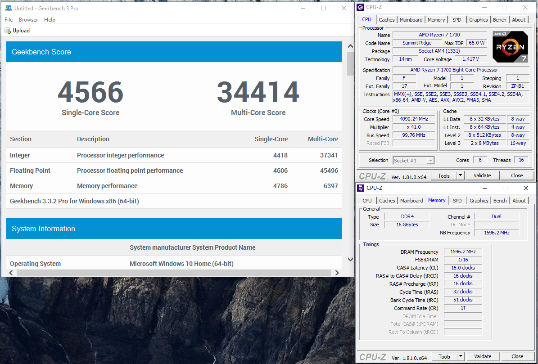
Task: Switch to Graphics tab in top CPU-Z window
Action: pos(478,20)
